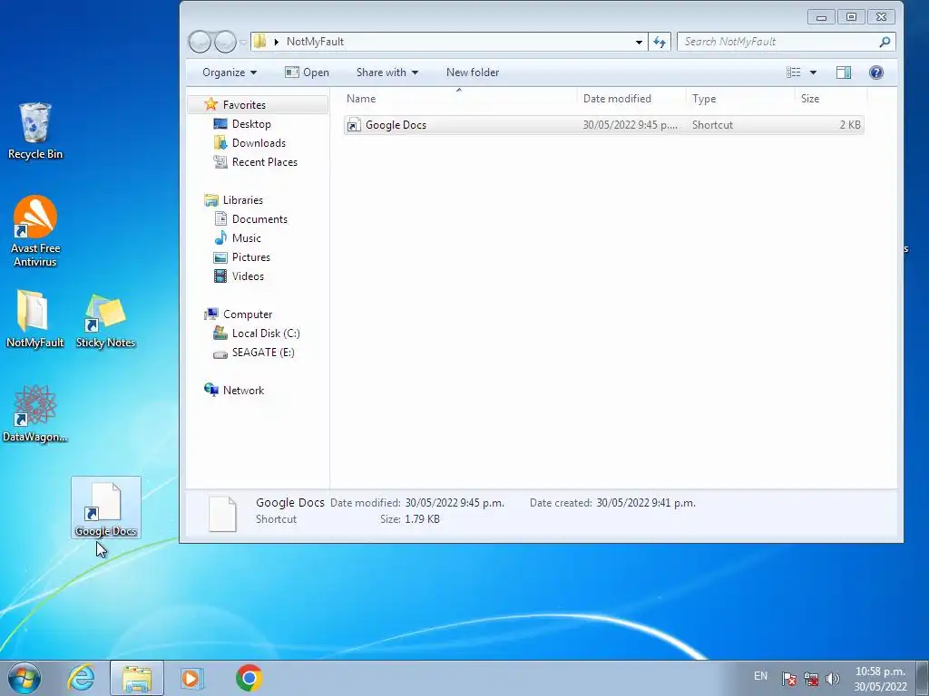Click the refresh button beside the address bar

click(660, 42)
